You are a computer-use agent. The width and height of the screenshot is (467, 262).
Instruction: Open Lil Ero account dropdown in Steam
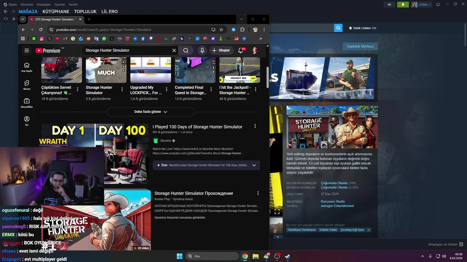coord(421,5)
